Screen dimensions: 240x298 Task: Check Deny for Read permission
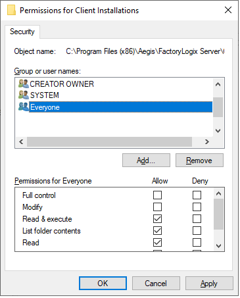point(197,242)
